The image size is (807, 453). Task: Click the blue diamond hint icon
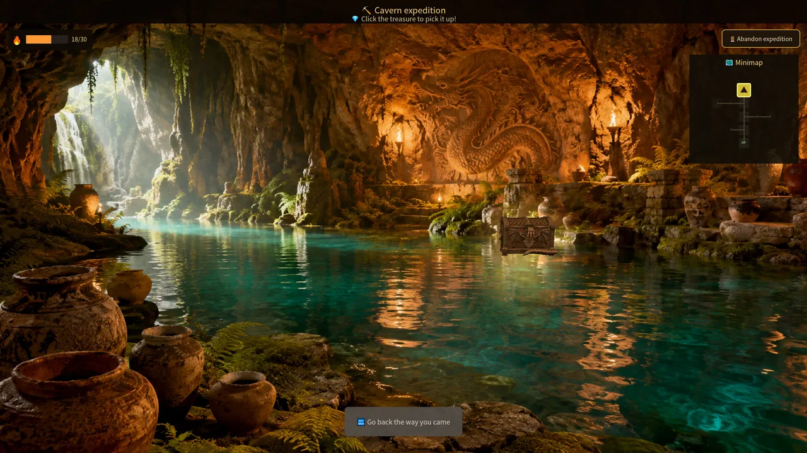click(355, 19)
